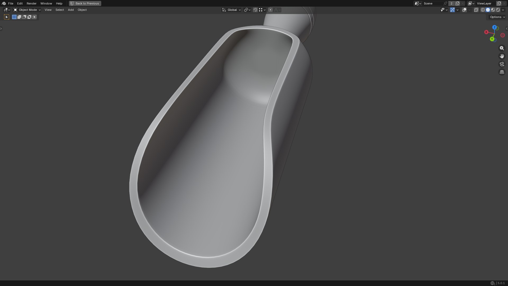
Task: Click the Blender logo icon
Action: 4,3
